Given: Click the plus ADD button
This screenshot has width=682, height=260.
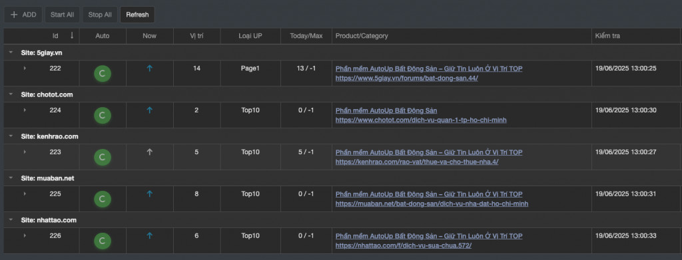Looking at the screenshot, I should point(23,15).
